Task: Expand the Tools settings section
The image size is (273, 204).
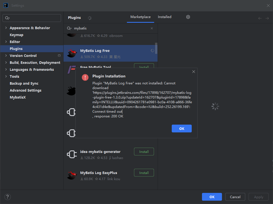Action: point(6,76)
